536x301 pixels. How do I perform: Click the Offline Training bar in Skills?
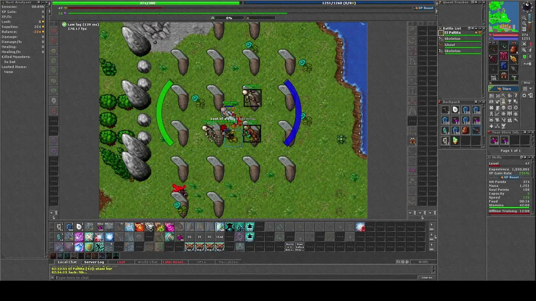(x=509, y=211)
